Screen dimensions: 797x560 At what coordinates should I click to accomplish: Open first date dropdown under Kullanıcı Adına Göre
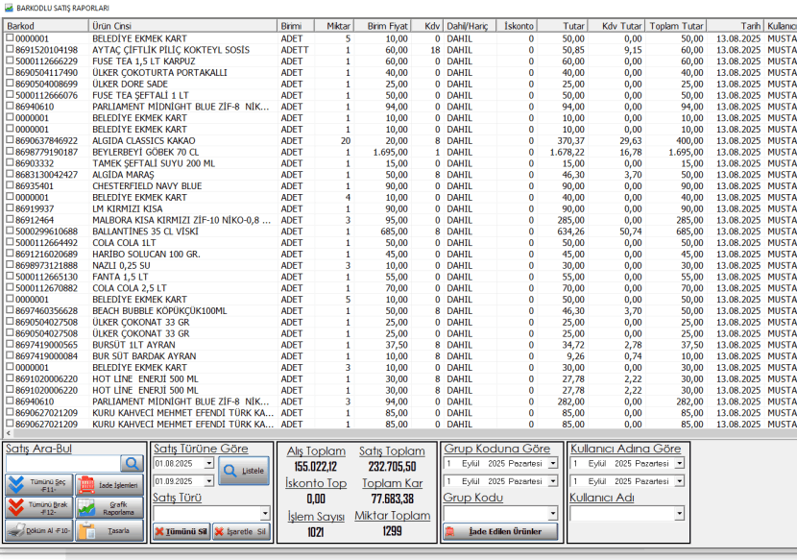(679, 463)
